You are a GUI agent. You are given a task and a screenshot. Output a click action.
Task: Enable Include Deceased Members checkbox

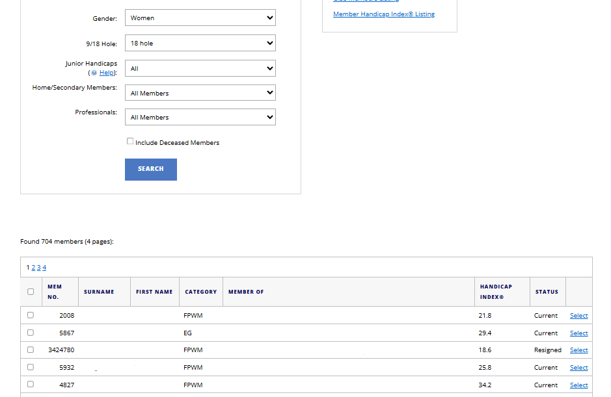(130, 142)
